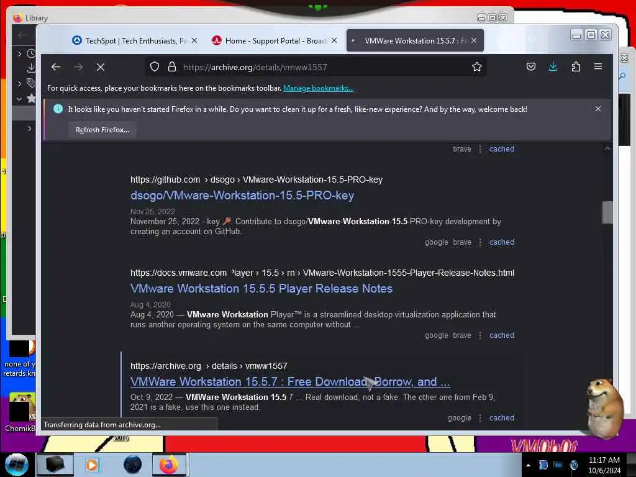The height and width of the screenshot is (477, 636).
Task: Click the Library window back arrow
Action: tap(22, 35)
